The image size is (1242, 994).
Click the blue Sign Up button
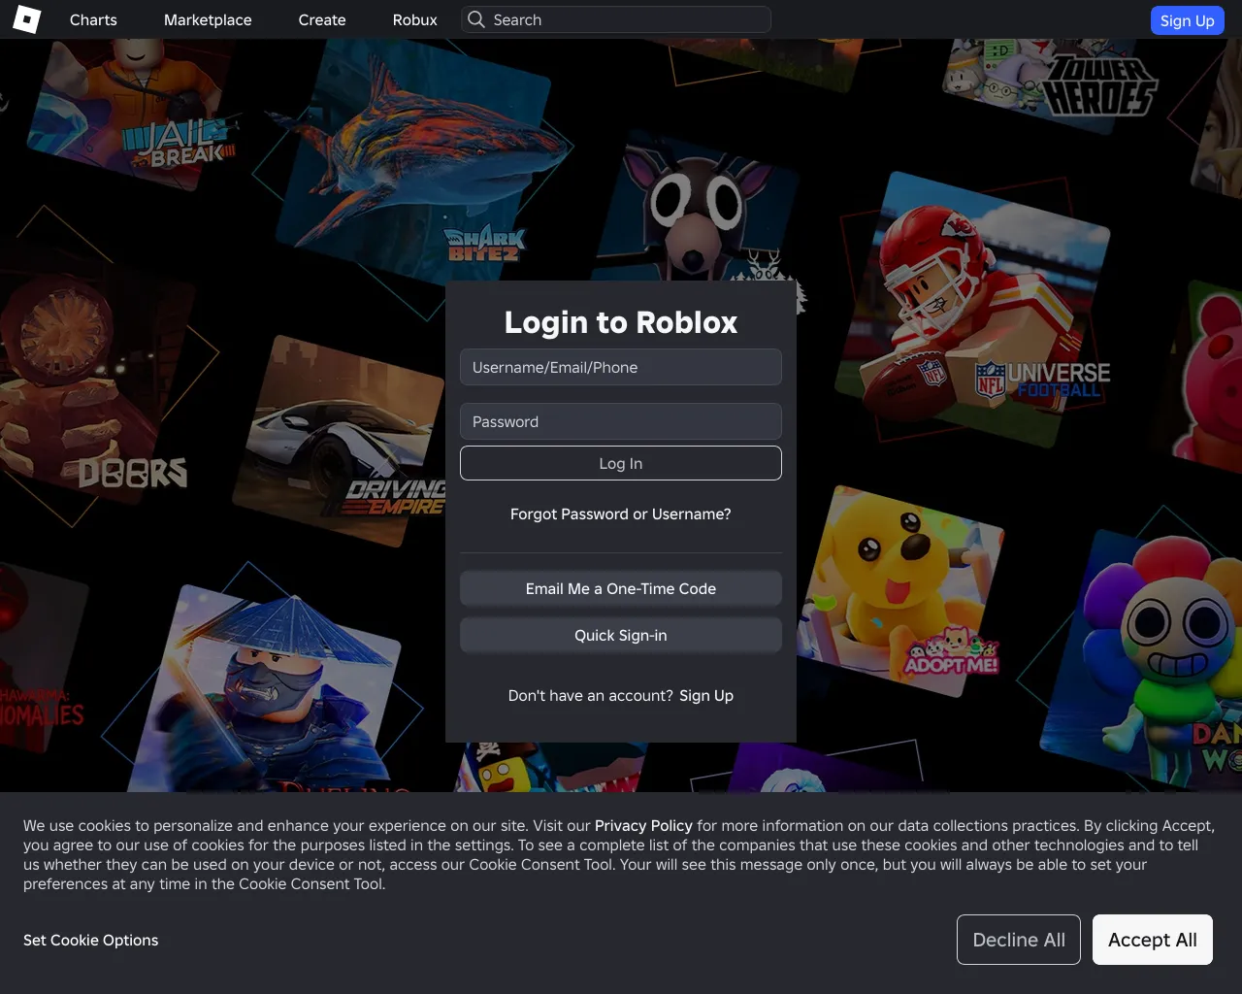coord(1187,20)
